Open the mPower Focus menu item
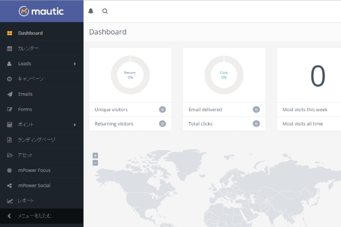The image size is (341, 227). tap(34, 170)
